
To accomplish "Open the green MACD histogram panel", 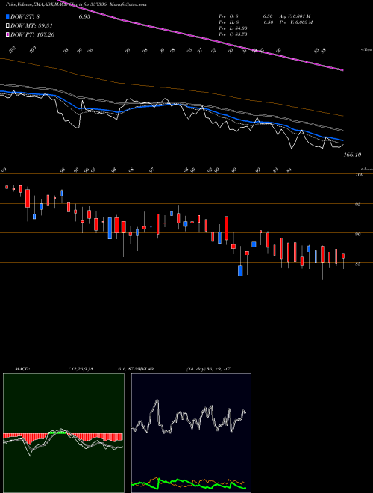I will (x=63, y=433).
